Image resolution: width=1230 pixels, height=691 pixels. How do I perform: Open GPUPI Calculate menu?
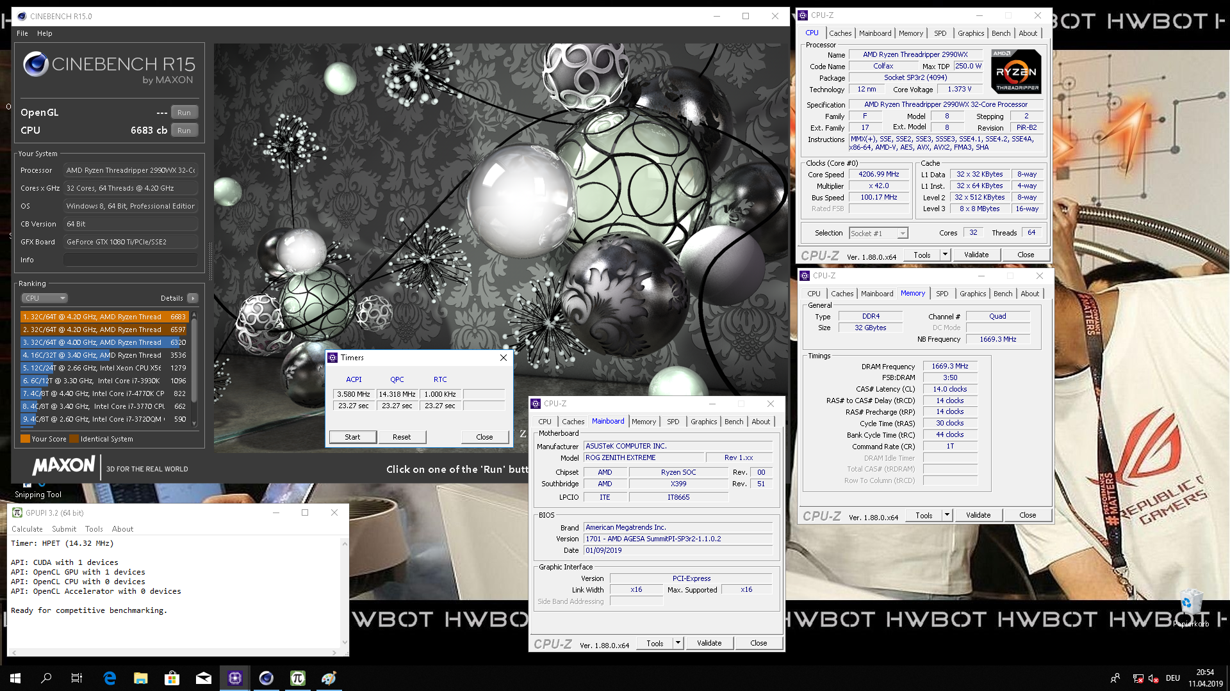pyautogui.click(x=27, y=529)
